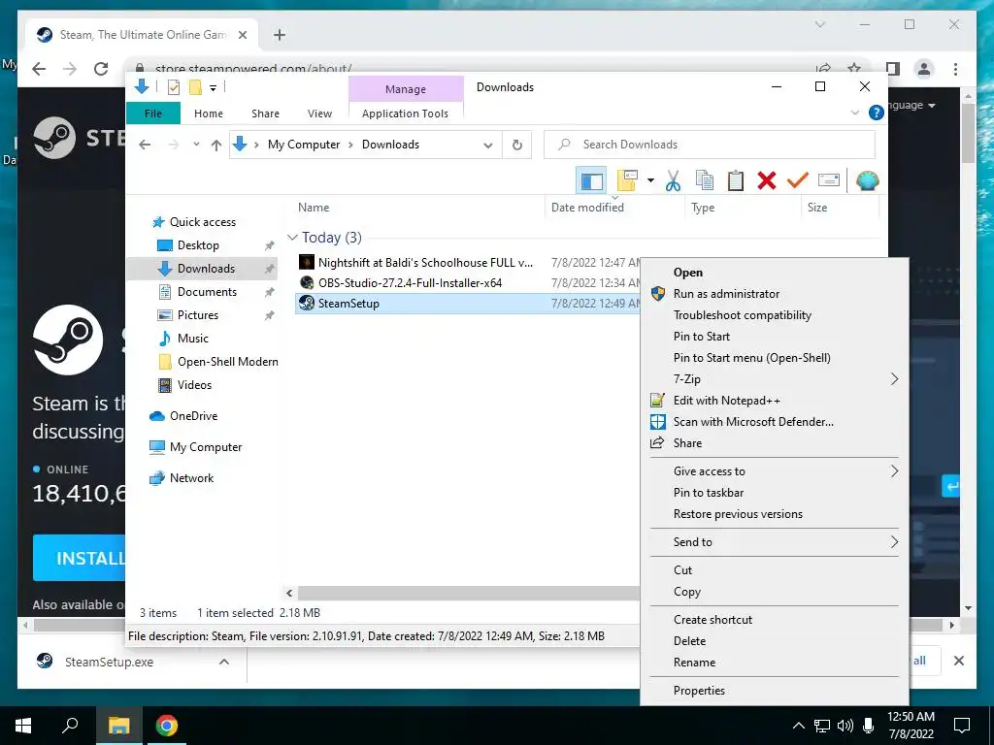Click the Explorer help question mark icon
The height and width of the screenshot is (745, 994).
point(877,113)
